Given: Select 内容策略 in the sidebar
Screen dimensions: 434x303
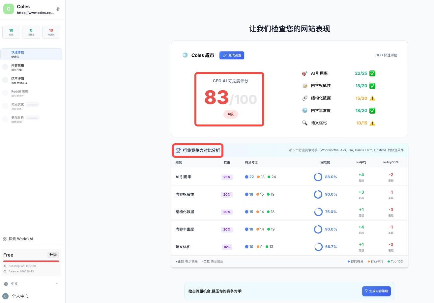Looking at the screenshot, I should click(18, 67).
